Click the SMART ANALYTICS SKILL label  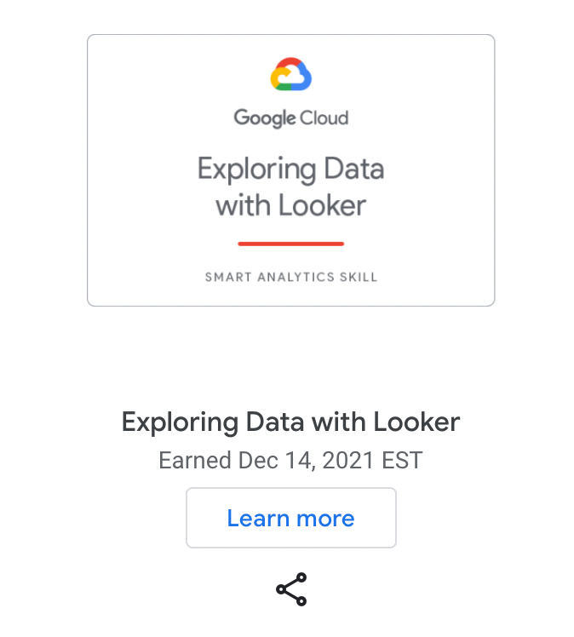click(x=291, y=277)
